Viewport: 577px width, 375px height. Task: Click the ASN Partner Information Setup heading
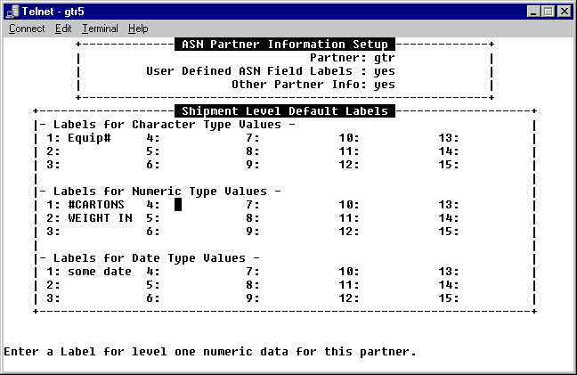coord(284,45)
